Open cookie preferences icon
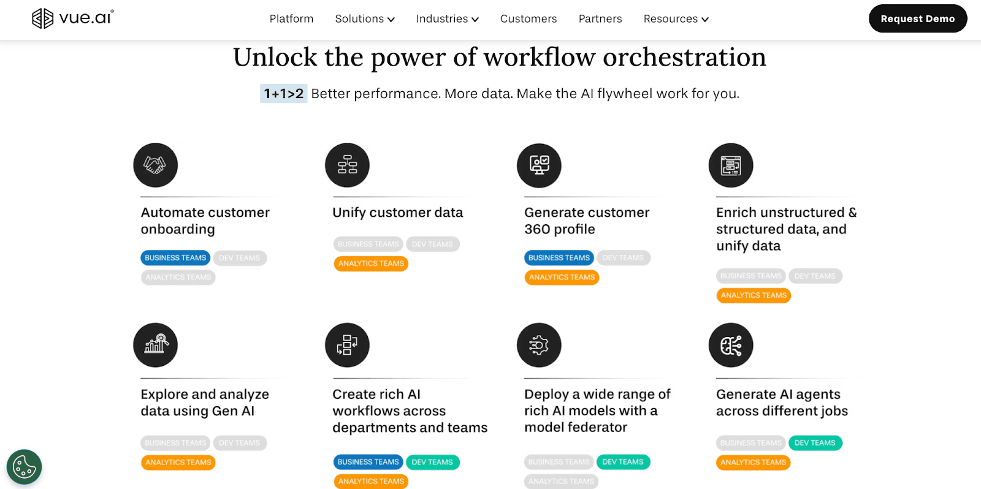Viewport: 981px width, 489px height. [x=24, y=467]
